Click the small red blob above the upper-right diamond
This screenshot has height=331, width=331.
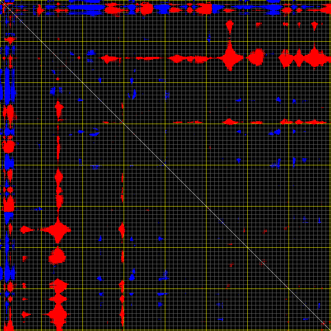click(x=229, y=27)
